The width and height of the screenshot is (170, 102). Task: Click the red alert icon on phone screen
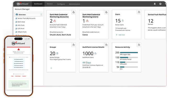(x=19, y=49)
